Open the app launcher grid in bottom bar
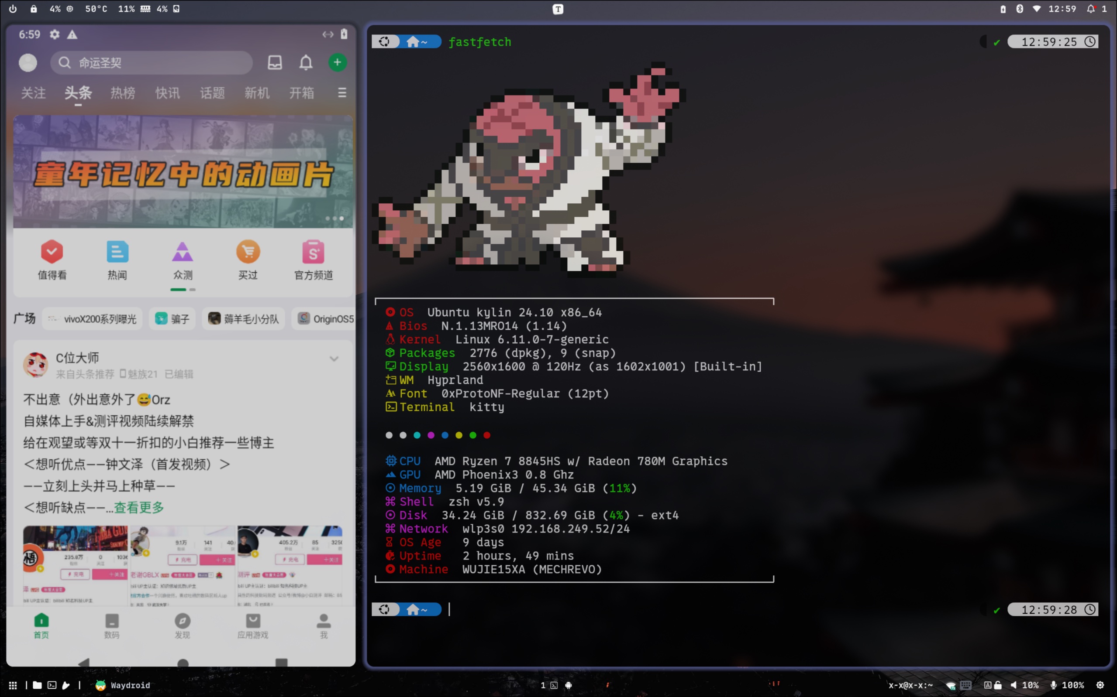This screenshot has width=1117, height=697. [x=13, y=686]
